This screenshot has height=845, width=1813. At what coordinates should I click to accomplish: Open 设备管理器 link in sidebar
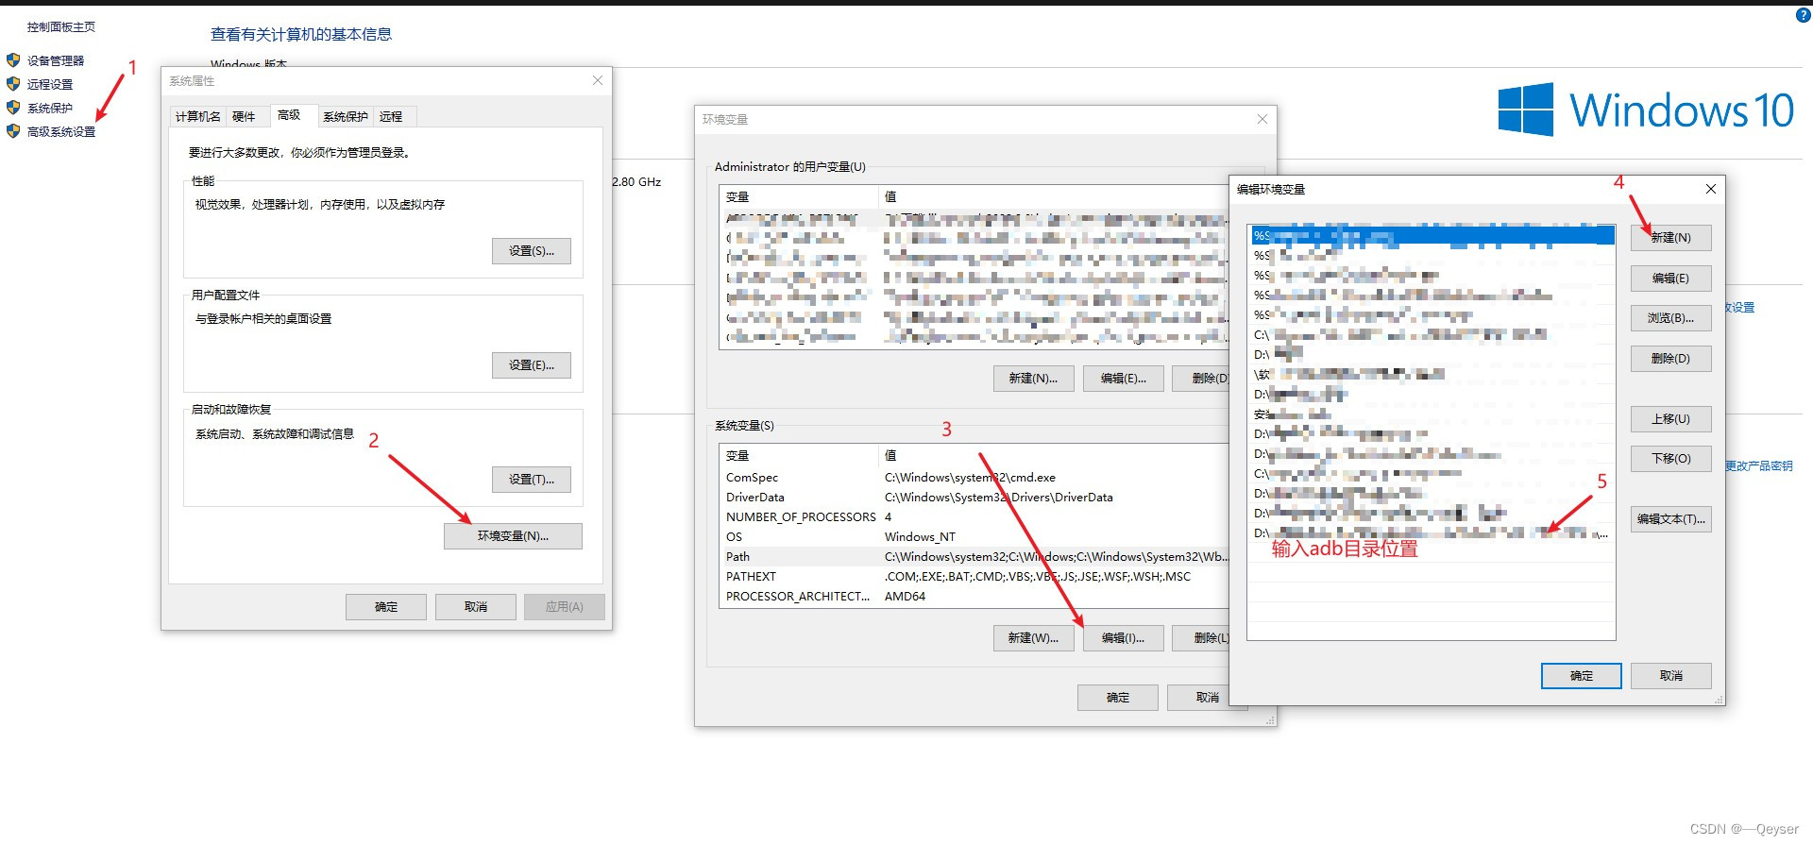tap(56, 60)
